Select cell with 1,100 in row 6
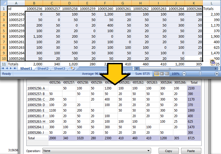This screenshot has height=154, width=221. pyautogui.click(x=34, y=37)
